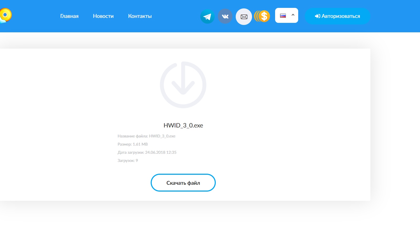This screenshot has width=420, height=231.
Task: Click the Размер: 1.61 MB line
Action: (x=133, y=144)
